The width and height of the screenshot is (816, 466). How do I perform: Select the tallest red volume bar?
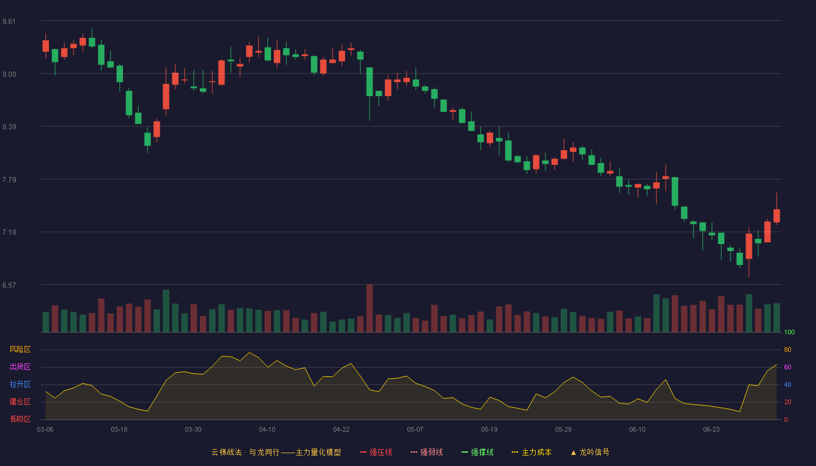coord(370,308)
